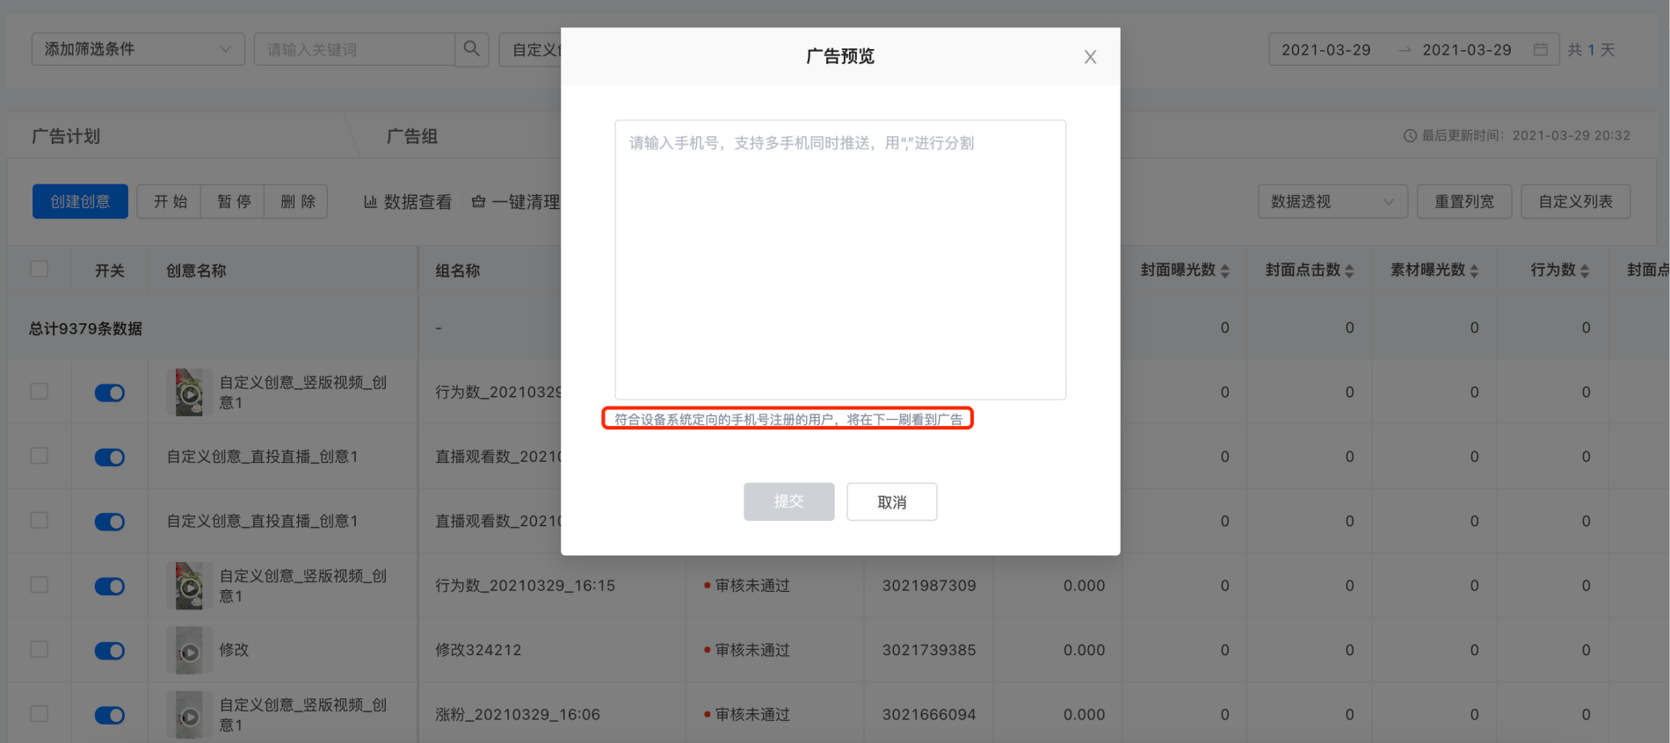The image size is (1670, 743).
Task: Click the 取消 button in dialog
Action: (891, 501)
